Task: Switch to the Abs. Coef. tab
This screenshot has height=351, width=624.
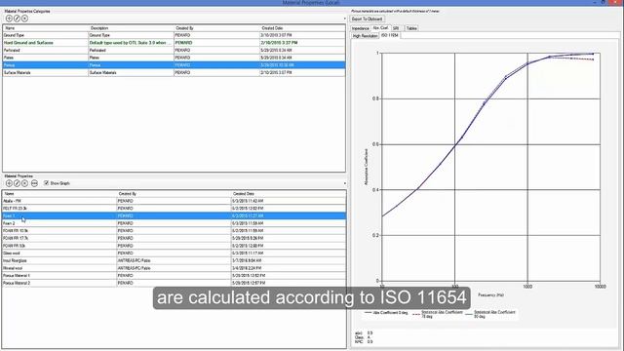Action: 380,28
